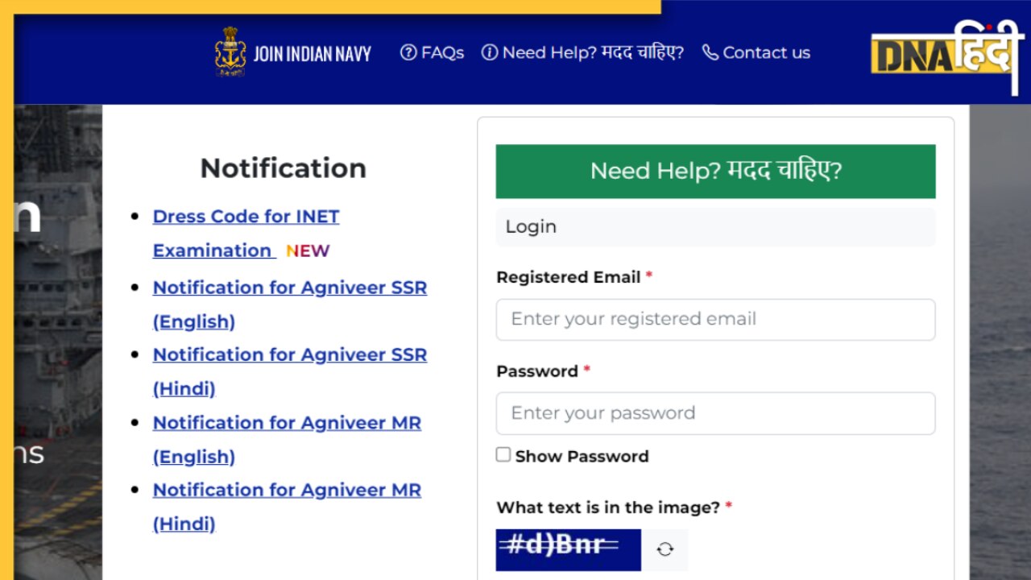Open Notification for Agniveer MR (Hindi)
Screen dimensions: 1031x580
click(x=287, y=507)
